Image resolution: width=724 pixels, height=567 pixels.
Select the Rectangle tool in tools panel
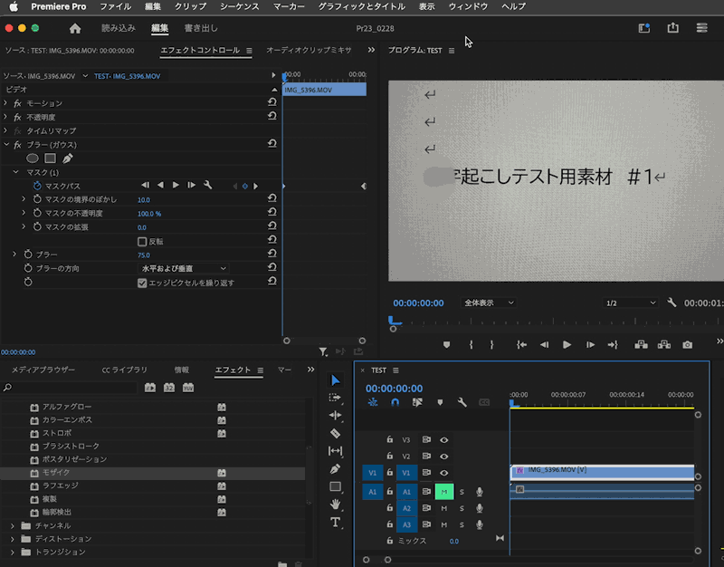point(335,486)
